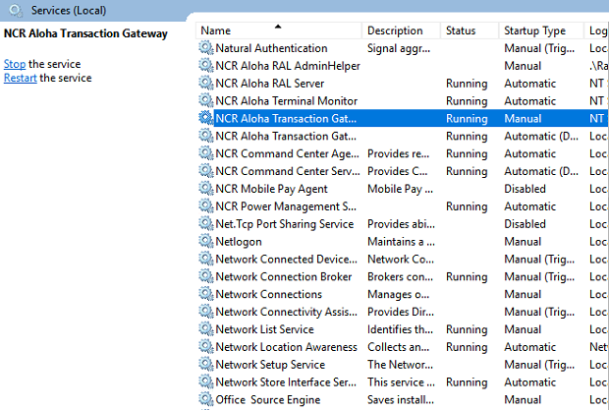Click Manual startup type of Netlogon
This screenshot has height=410, width=609.
(523, 241)
